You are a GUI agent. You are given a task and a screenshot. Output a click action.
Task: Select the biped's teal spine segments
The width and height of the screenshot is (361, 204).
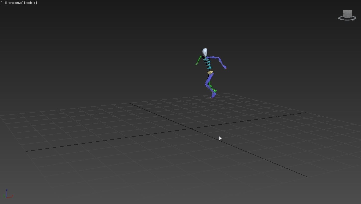(208, 63)
